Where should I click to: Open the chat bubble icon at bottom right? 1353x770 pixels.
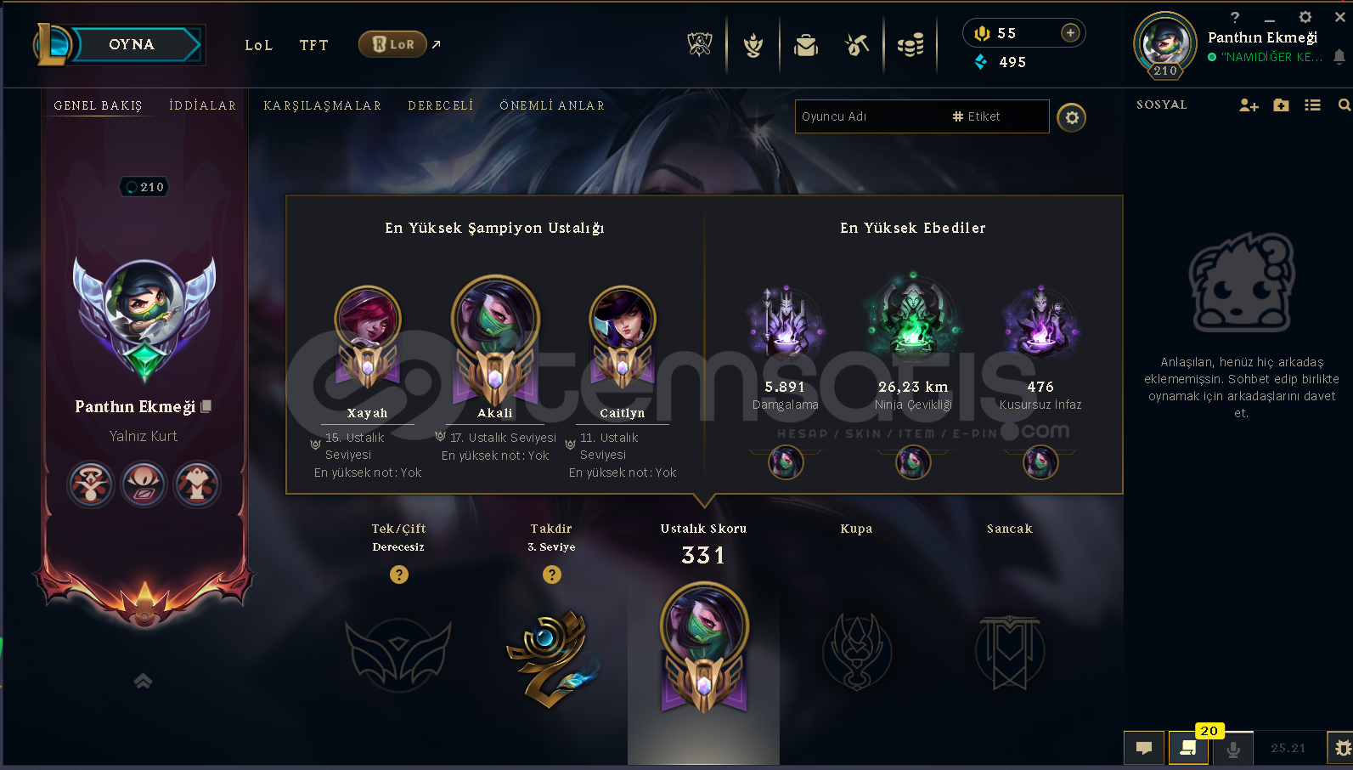pyautogui.click(x=1144, y=748)
